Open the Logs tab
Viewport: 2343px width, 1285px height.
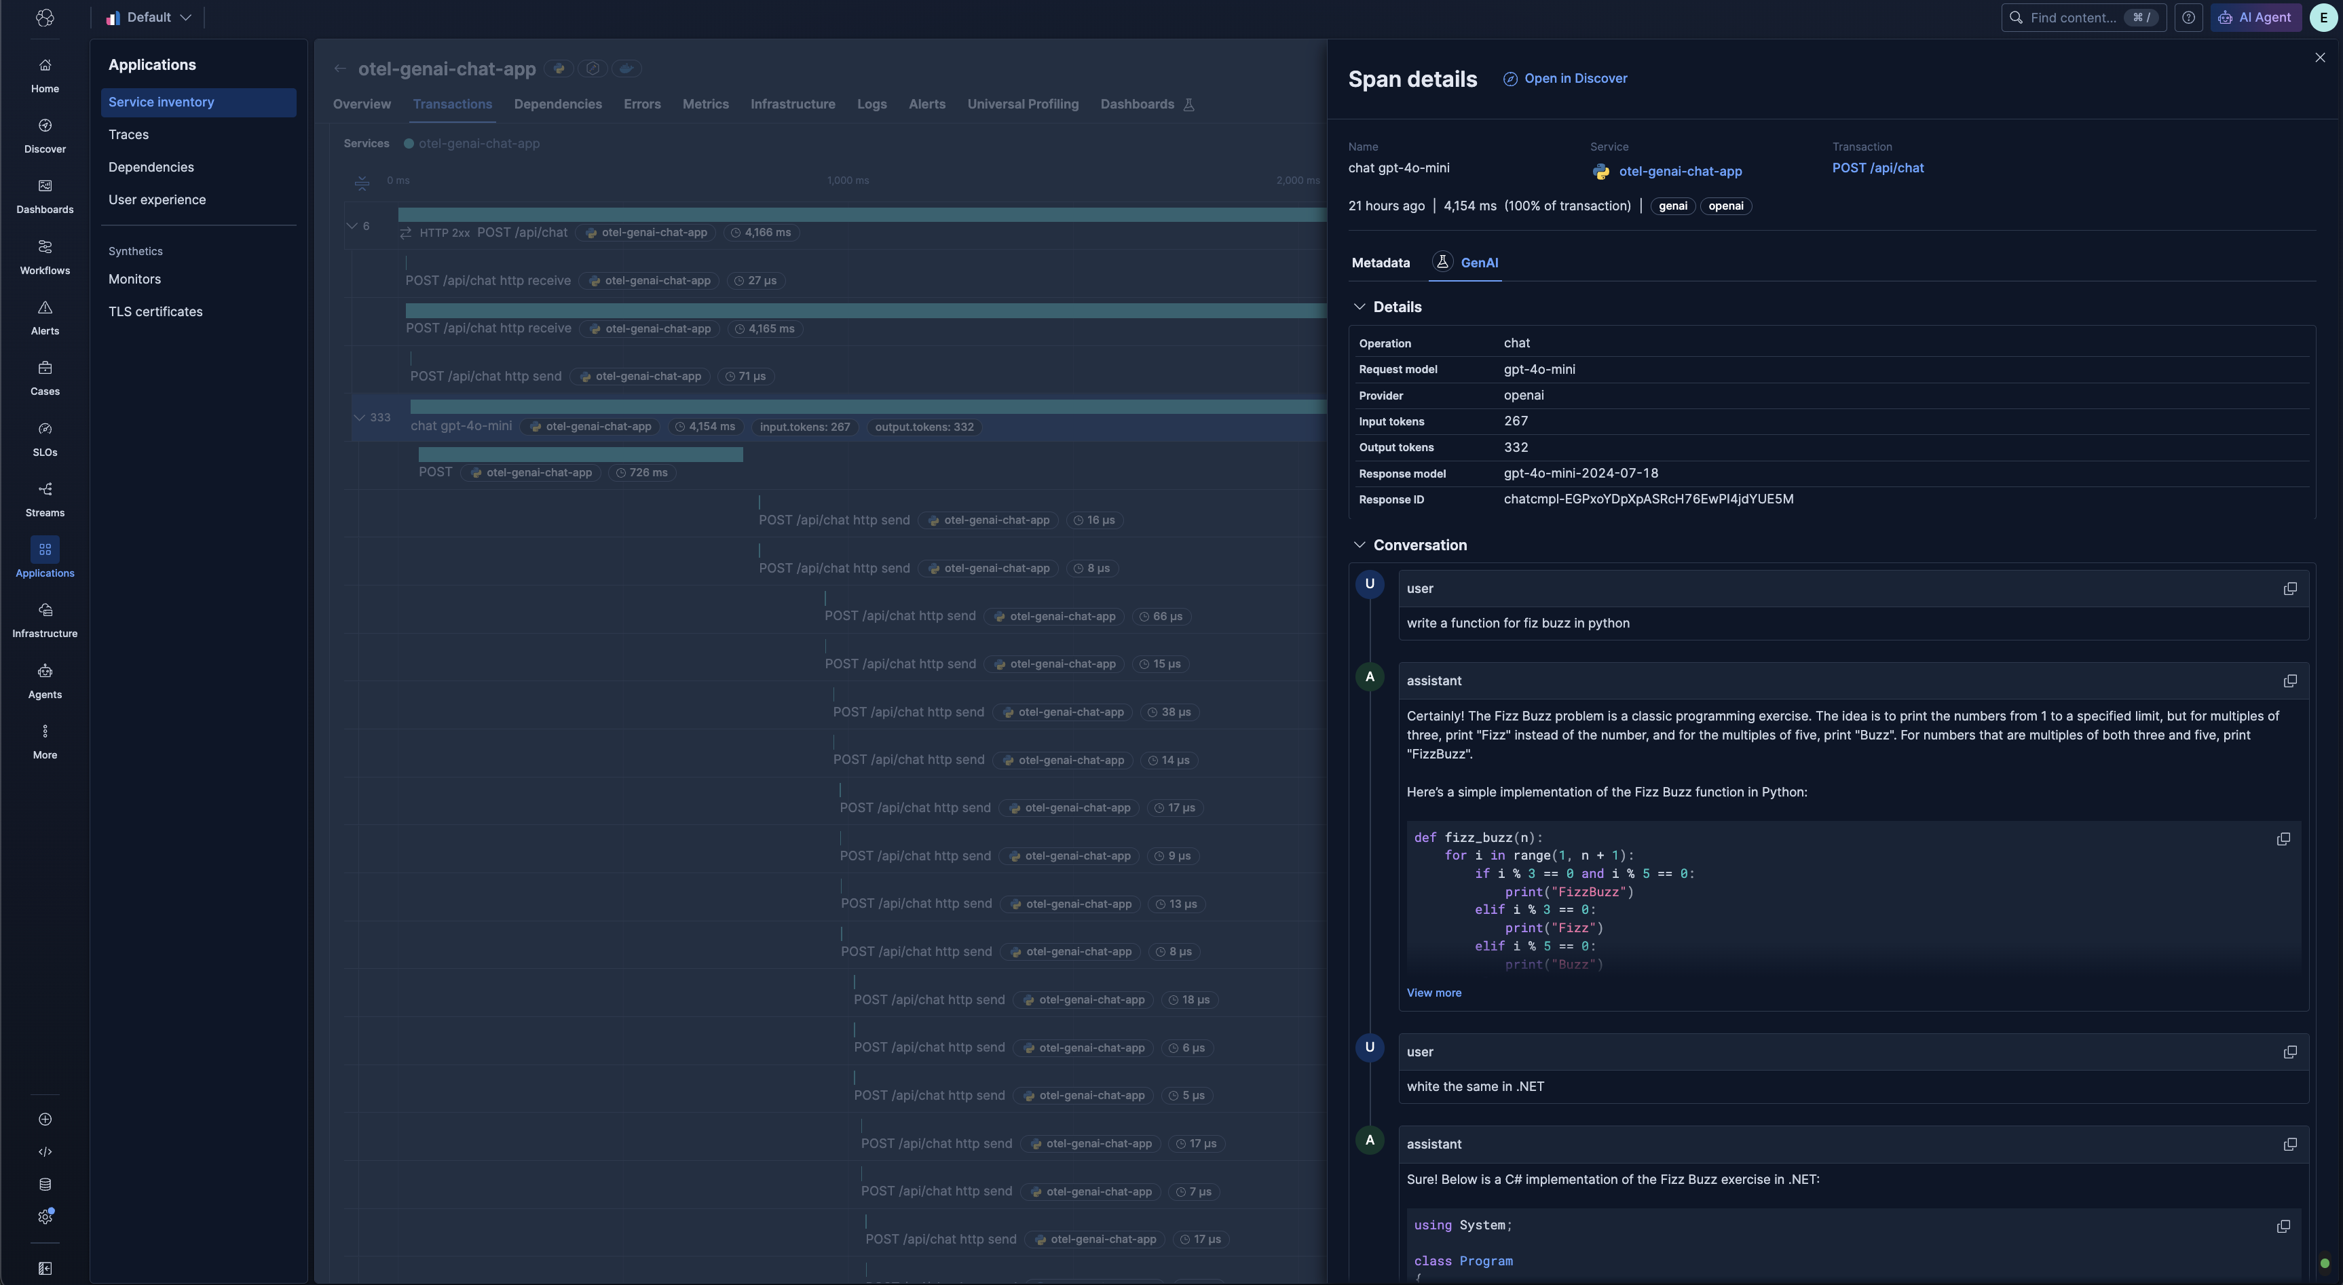tap(871, 104)
